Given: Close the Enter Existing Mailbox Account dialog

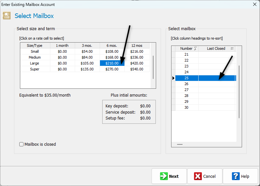Looking at the screenshot, I should point(255,4).
